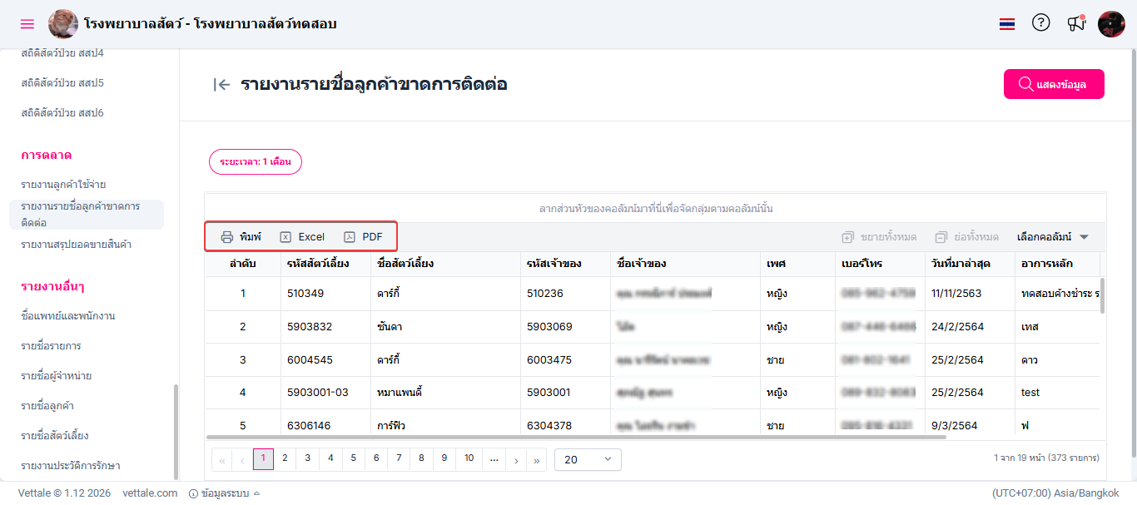1137x505 pixels.
Task: Switch language via Thai flag icon
Action: click(x=1007, y=24)
